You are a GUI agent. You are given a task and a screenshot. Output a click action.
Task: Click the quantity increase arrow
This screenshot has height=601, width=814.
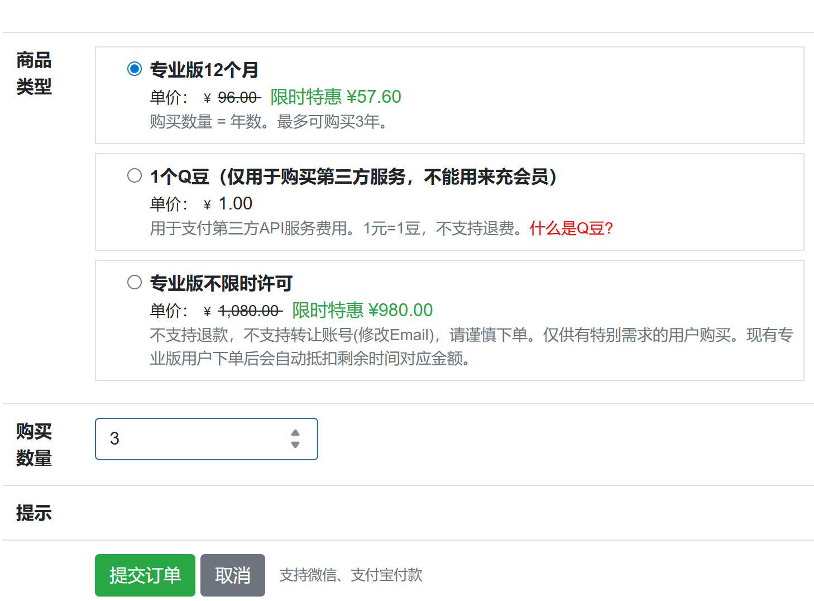(295, 433)
